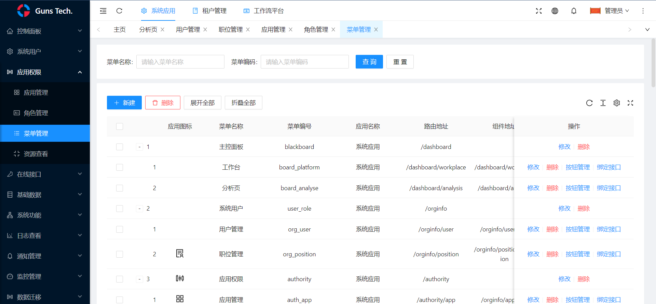Click the administrator avatar flag image

[595, 11]
